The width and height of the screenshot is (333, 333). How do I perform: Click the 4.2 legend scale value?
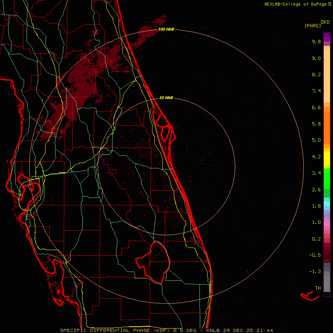(316, 157)
